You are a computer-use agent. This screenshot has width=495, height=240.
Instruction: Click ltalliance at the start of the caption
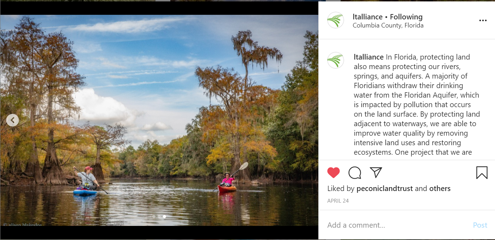pyautogui.click(x=368, y=57)
